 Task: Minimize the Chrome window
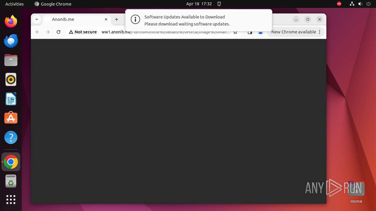point(296,19)
